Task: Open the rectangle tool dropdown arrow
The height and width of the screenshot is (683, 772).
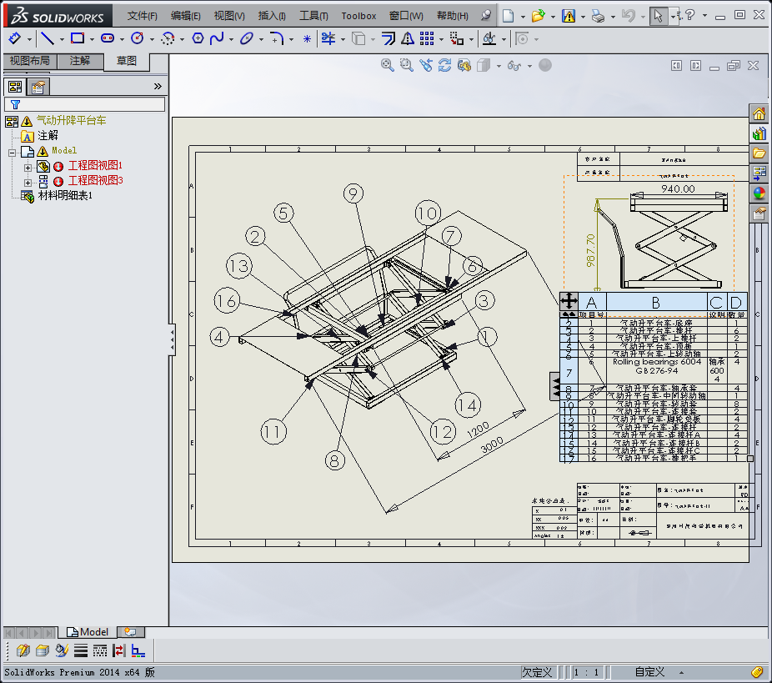Action: click(91, 39)
